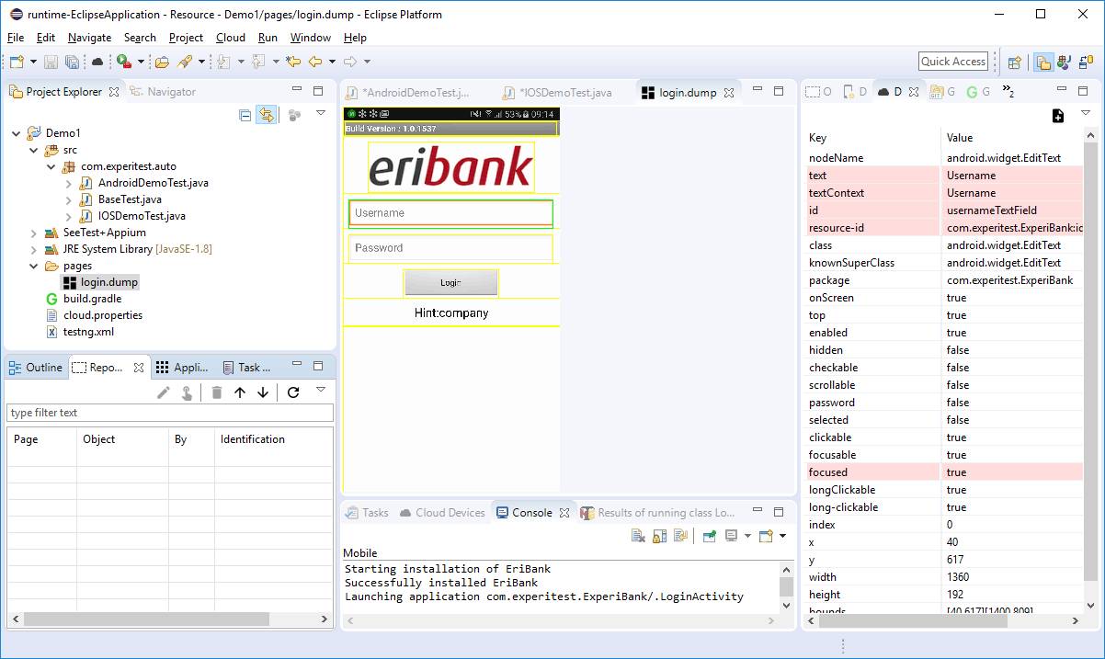The height and width of the screenshot is (659, 1105).
Task: Click the Username field in dump preview
Action: point(450,213)
